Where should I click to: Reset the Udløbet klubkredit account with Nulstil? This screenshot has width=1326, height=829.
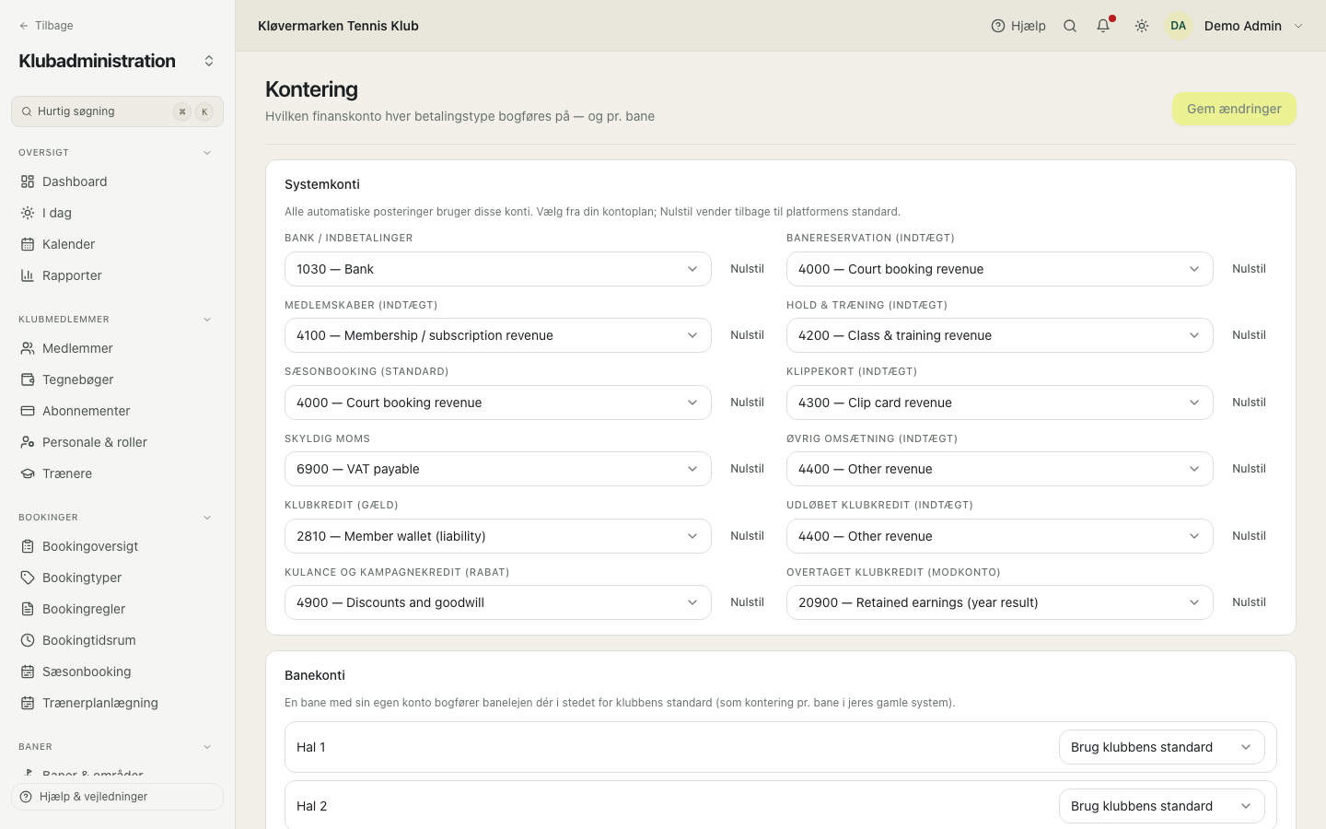pyautogui.click(x=1249, y=536)
